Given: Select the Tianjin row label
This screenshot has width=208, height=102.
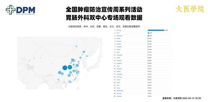Looking at the screenshot, I should click(118, 88).
